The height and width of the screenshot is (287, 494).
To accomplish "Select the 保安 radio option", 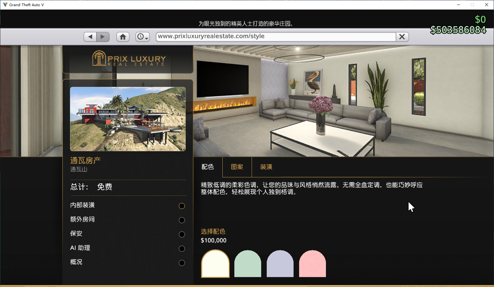I will pyautogui.click(x=182, y=234).
